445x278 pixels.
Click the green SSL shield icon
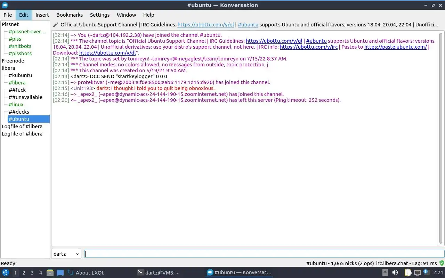442,263
